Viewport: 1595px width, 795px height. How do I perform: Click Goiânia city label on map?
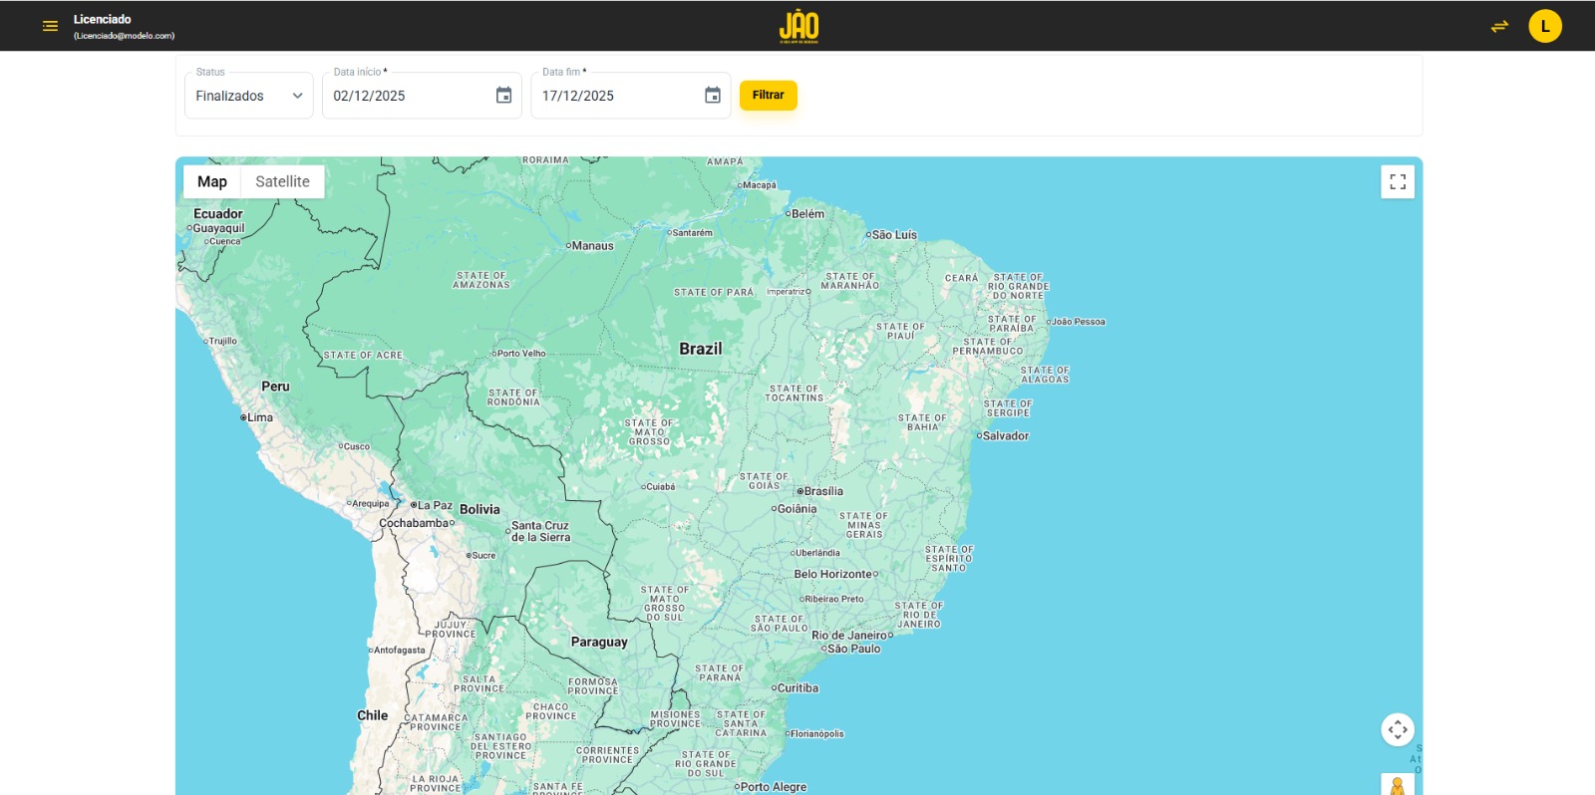(797, 509)
